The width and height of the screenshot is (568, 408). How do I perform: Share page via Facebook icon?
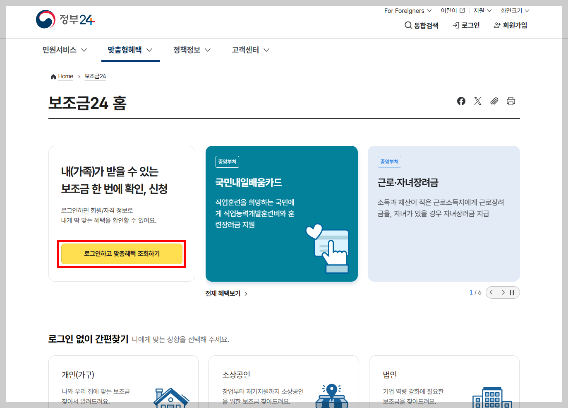coord(461,101)
